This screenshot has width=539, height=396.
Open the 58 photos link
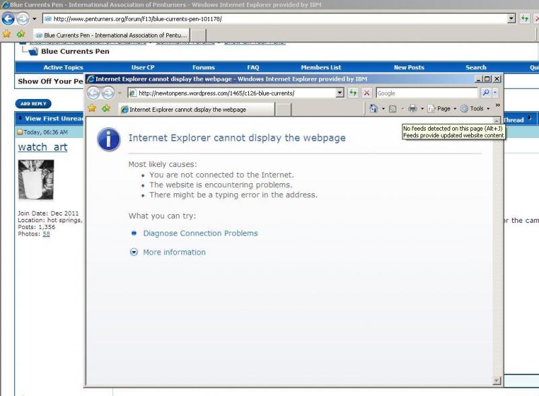point(46,234)
